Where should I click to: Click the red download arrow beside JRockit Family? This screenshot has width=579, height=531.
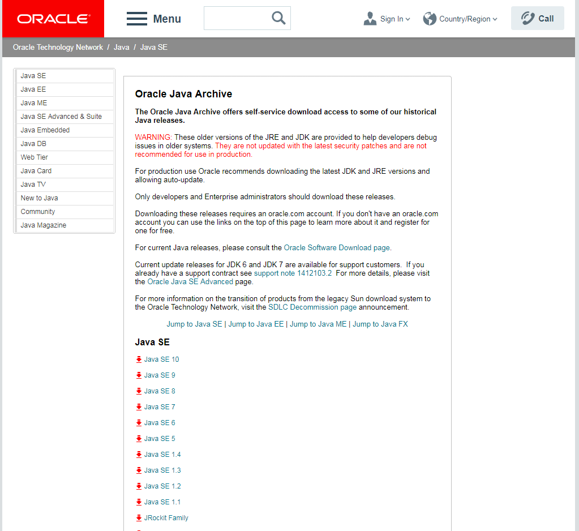139,518
